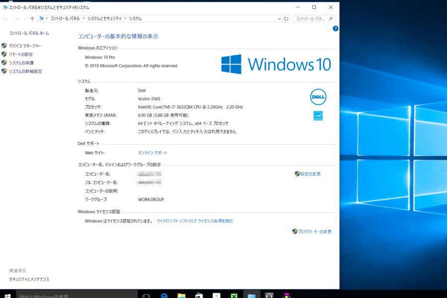Viewport: 447px width, 298px height.
Task: Click the Back arrow in the navigation bar
Action: click(5, 19)
